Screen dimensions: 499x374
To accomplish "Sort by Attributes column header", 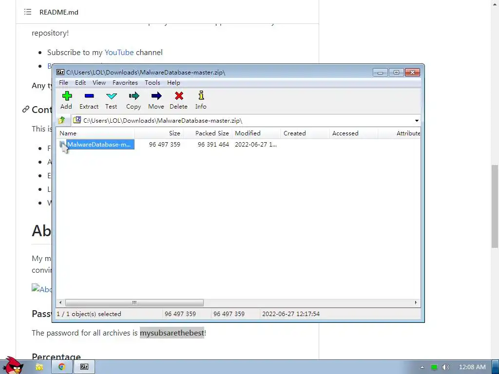I will click(x=400, y=133).
